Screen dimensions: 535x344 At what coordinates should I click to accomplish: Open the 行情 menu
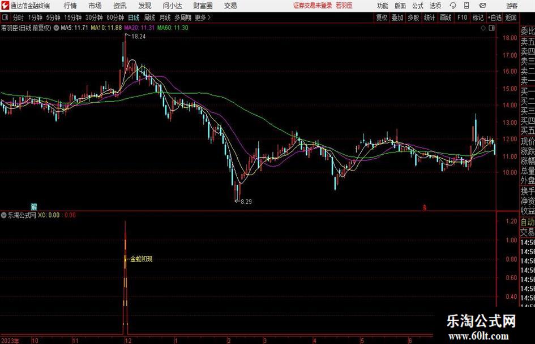pos(70,6)
